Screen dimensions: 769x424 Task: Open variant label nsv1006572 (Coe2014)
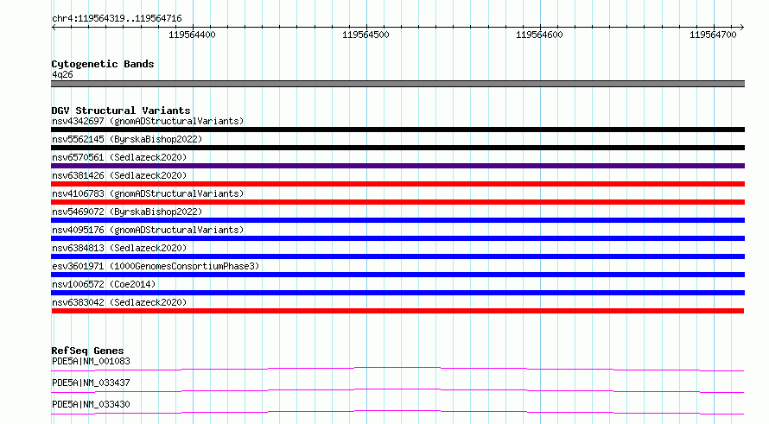pyautogui.click(x=104, y=284)
